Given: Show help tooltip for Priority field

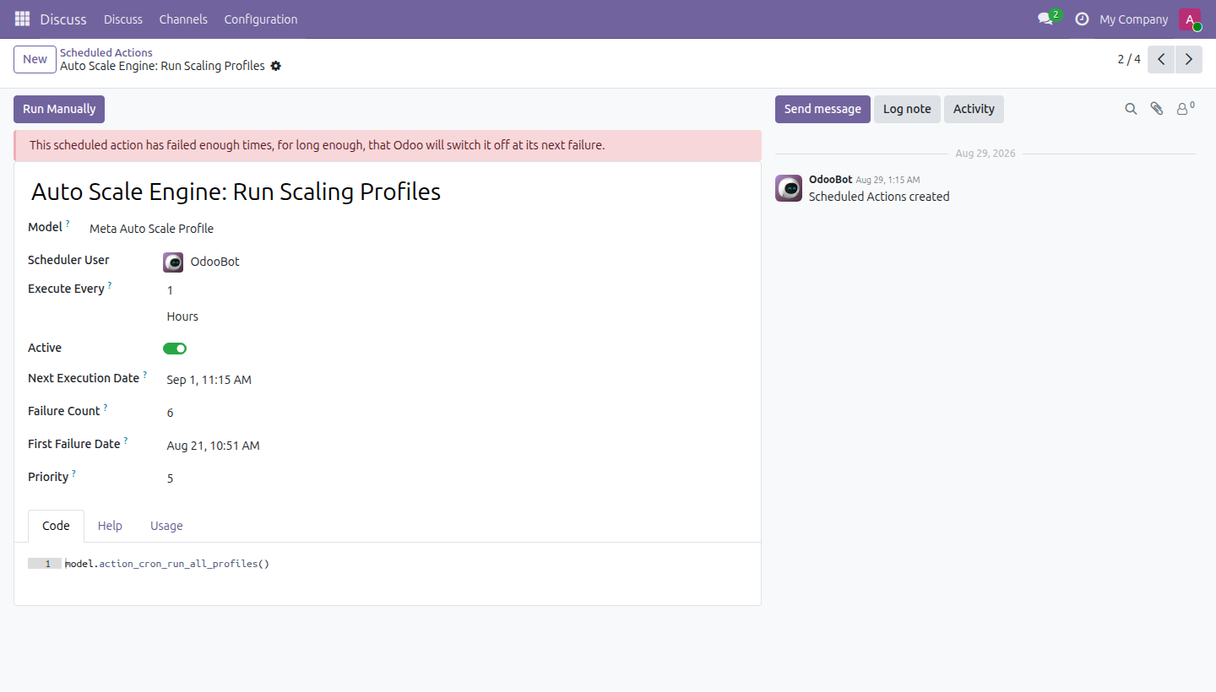Looking at the screenshot, I should pyautogui.click(x=73, y=473).
